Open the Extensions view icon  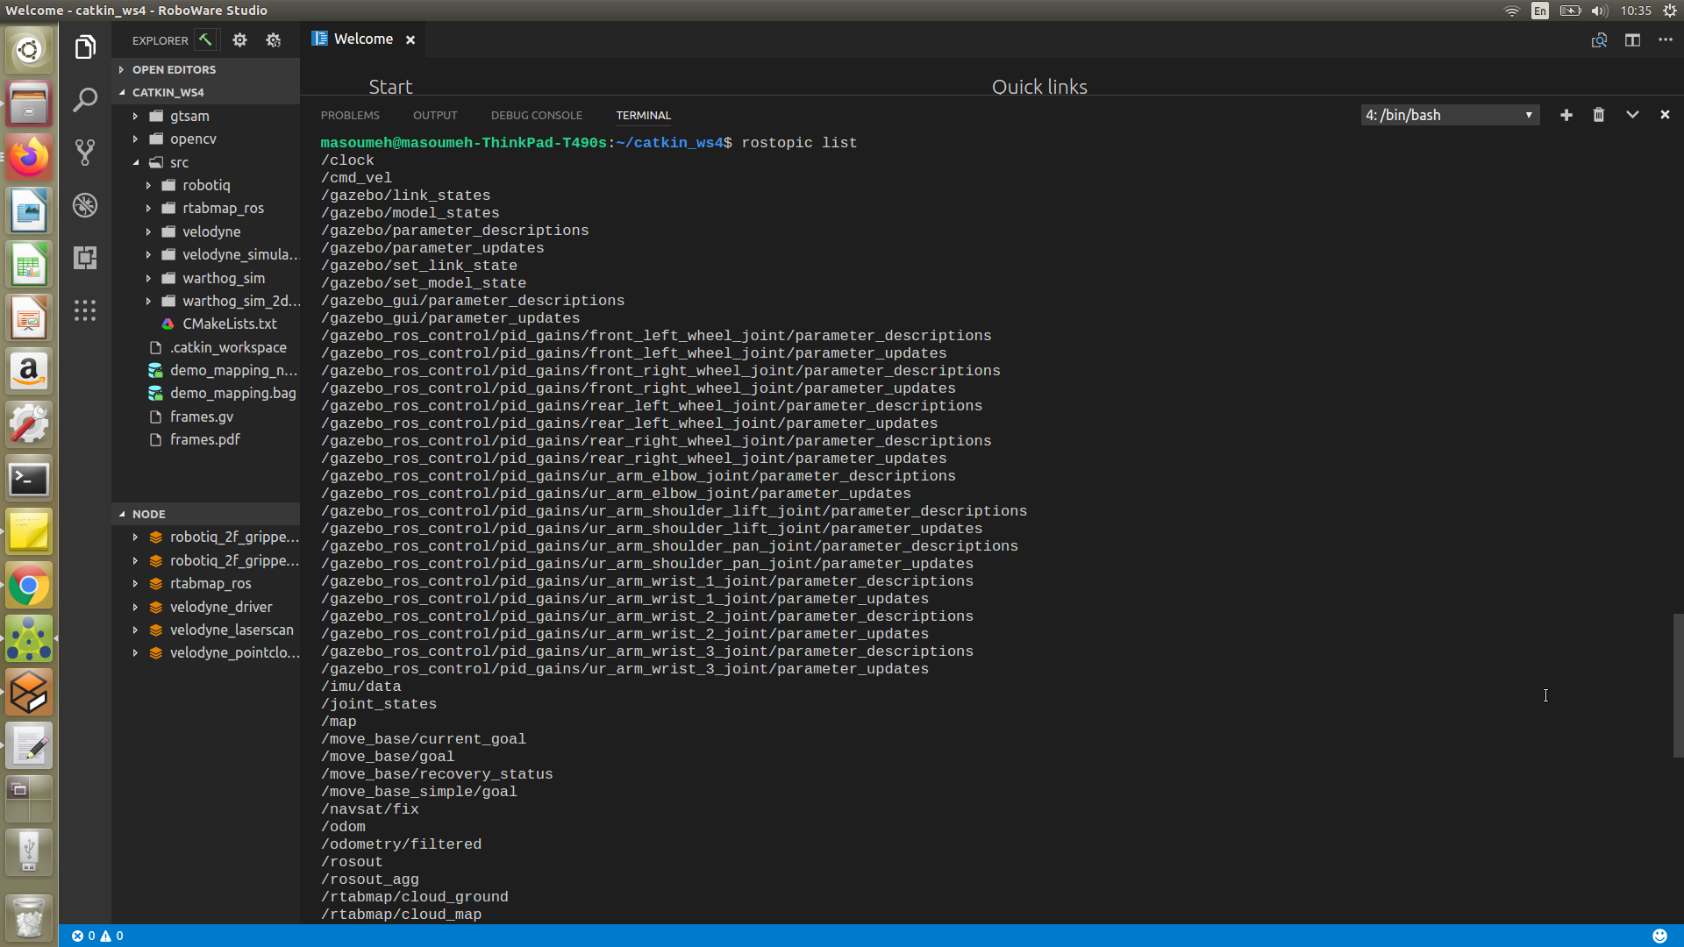point(85,258)
